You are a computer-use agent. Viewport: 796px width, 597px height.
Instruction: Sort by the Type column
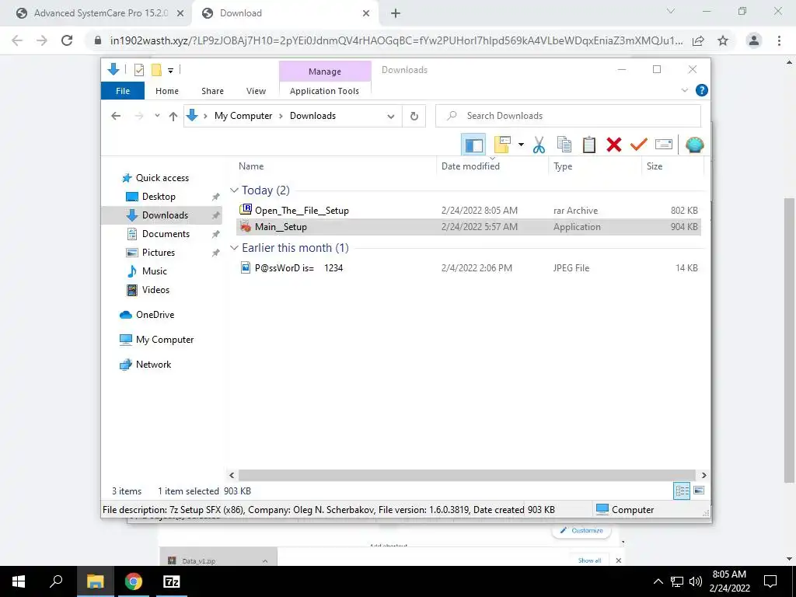[x=563, y=166]
